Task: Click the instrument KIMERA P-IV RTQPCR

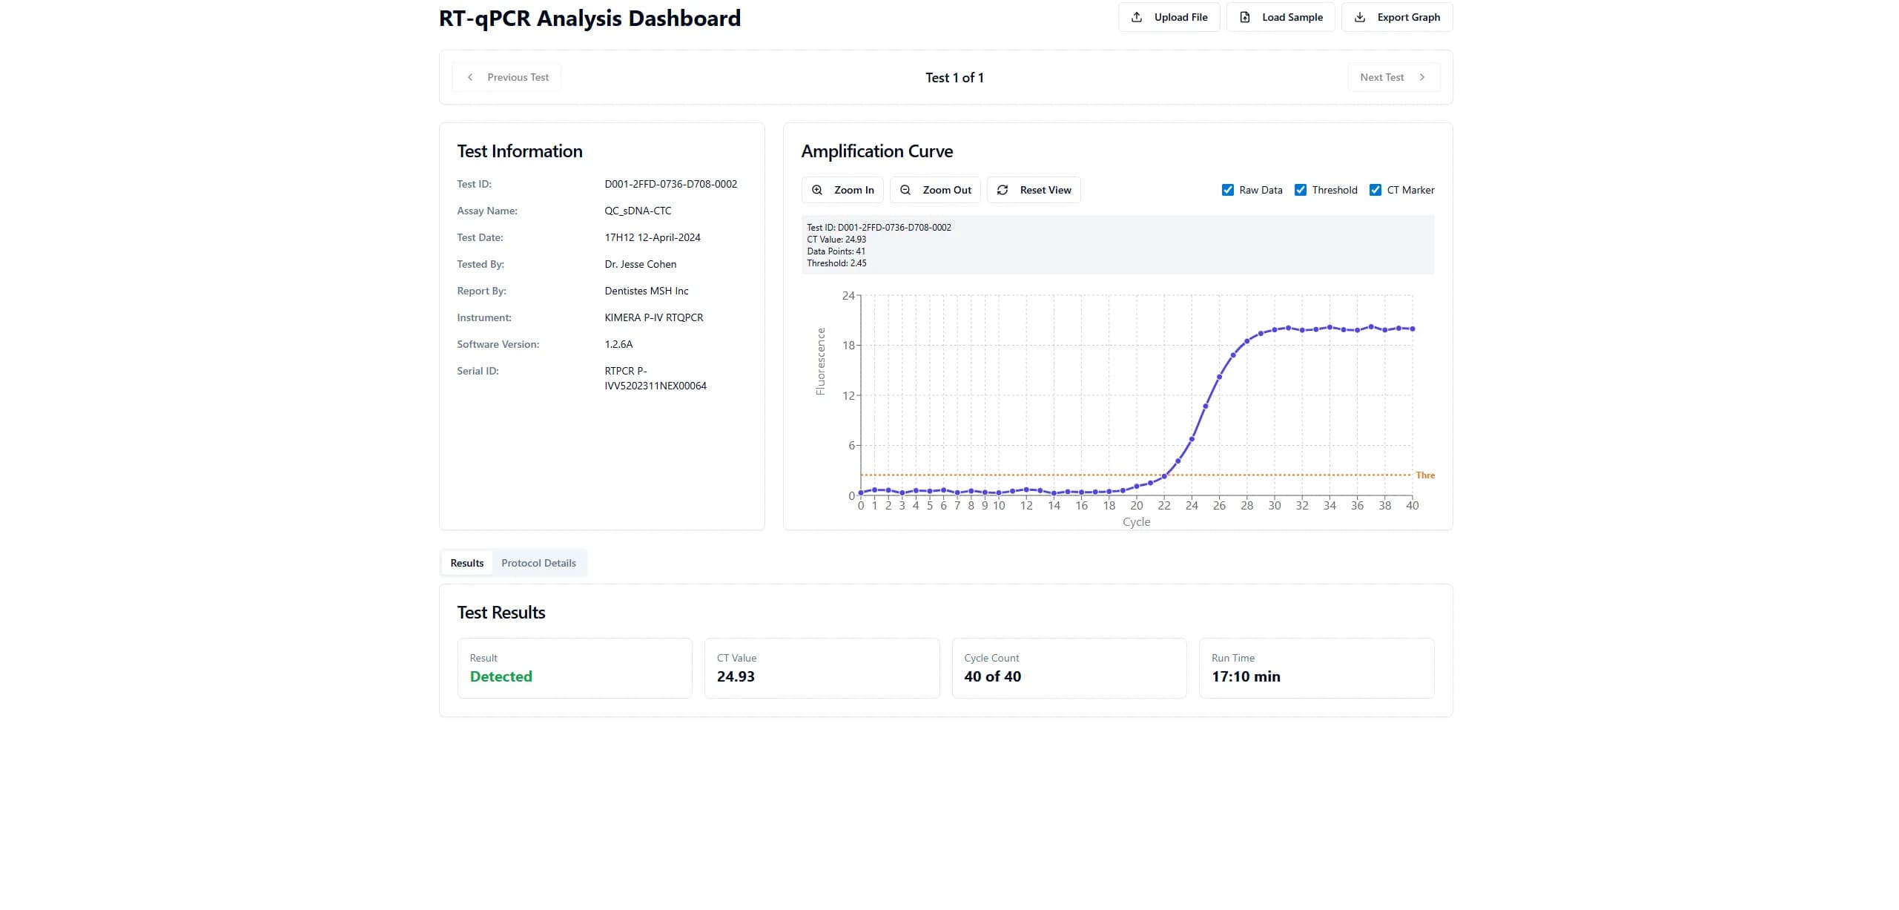Action: pos(654,317)
